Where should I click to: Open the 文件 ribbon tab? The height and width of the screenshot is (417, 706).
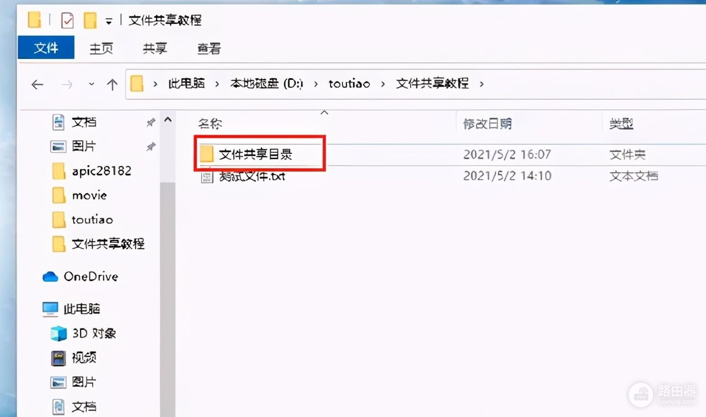pyautogui.click(x=46, y=48)
